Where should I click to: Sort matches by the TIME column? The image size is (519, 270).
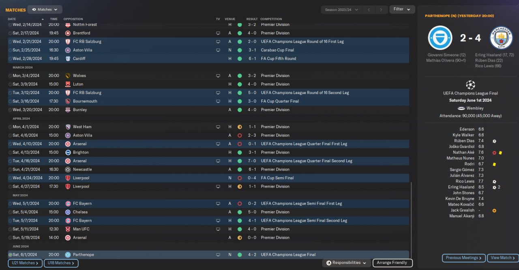point(54,19)
